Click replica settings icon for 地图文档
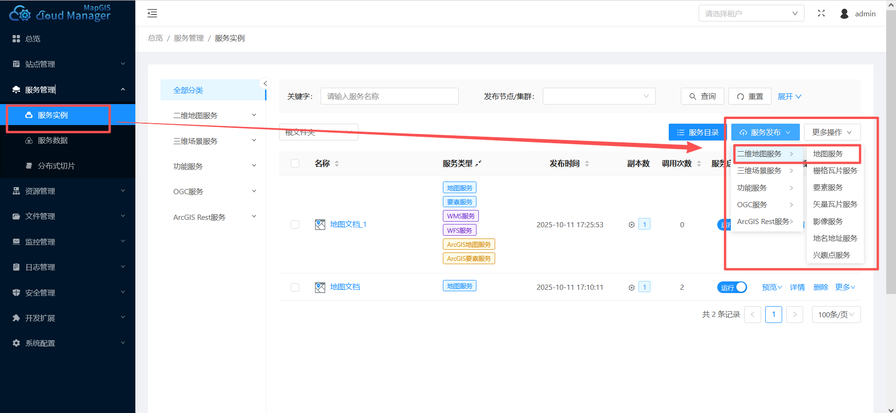The width and height of the screenshot is (896, 413). click(x=631, y=287)
